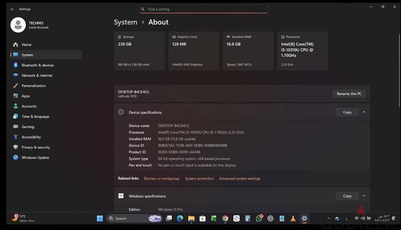
Task: Open Advanced system settings link
Action: (240, 179)
